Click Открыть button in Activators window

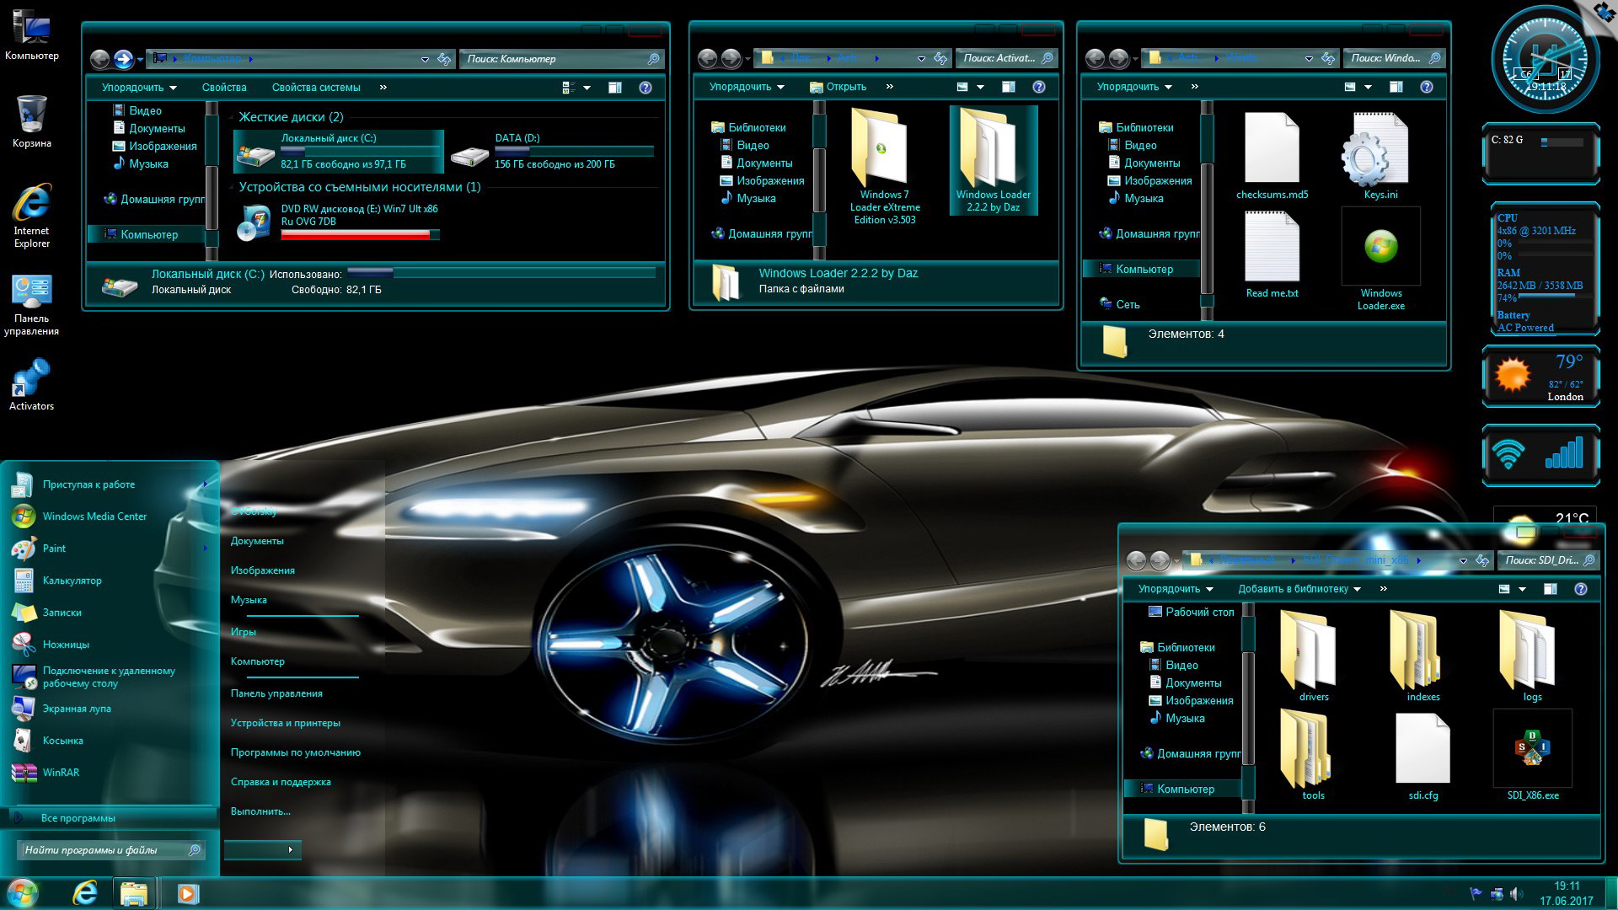coord(838,87)
